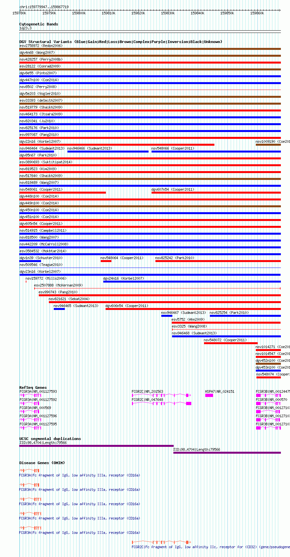Viewport: 290px width, 557px height.
Task: Open the RefSeq Genes track title
Action: click(33, 388)
